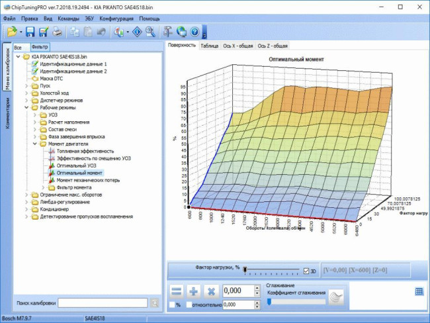Increase the upper value spinner
This screenshot has height=323, width=430.
click(x=257, y=288)
